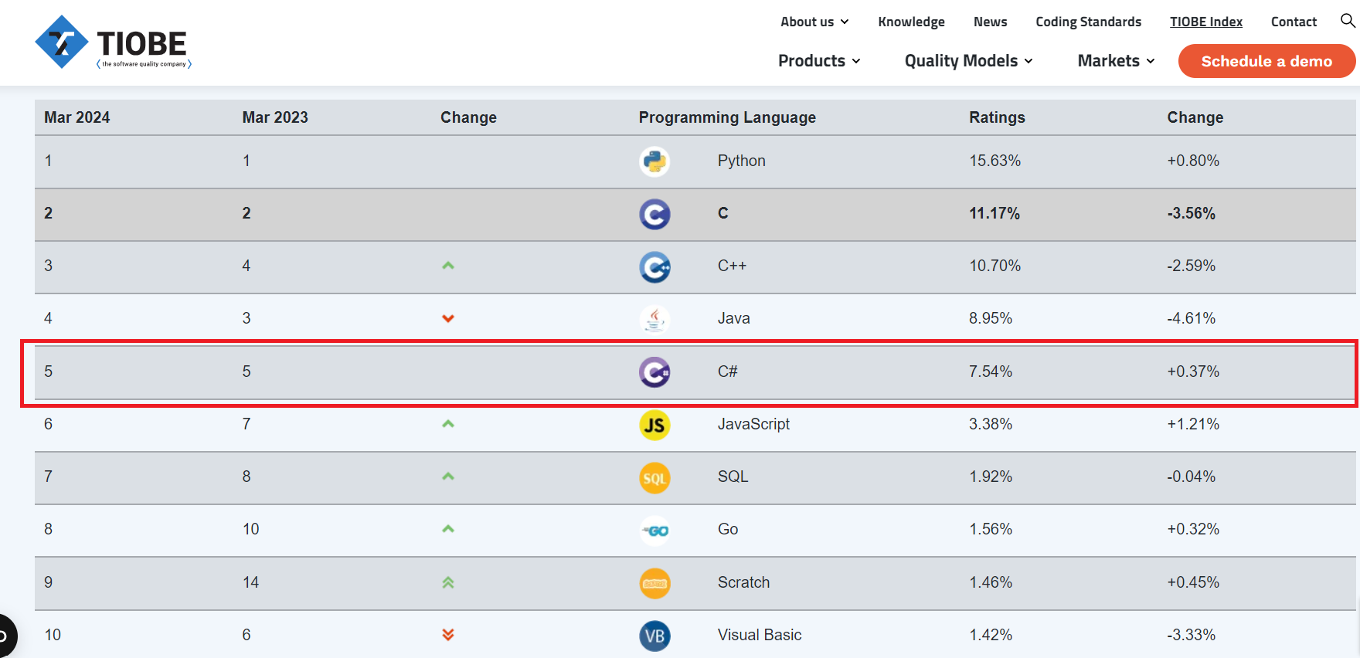Click the Ratings column header
Screen dimensions: 1360x658
[x=997, y=117]
